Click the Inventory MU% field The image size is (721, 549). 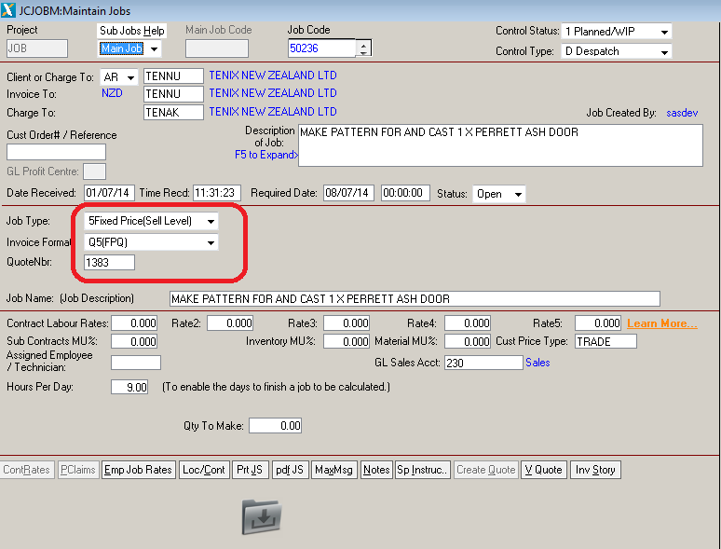click(x=347, y=341)
